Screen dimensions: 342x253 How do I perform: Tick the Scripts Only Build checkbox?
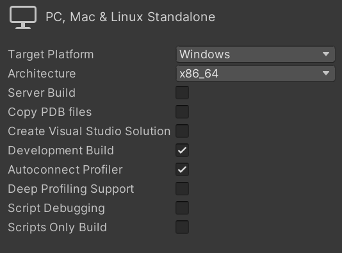(182, 227)
